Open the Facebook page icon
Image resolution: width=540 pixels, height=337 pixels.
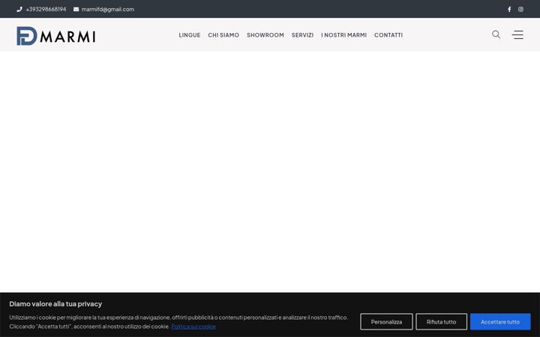pos(509,9)
